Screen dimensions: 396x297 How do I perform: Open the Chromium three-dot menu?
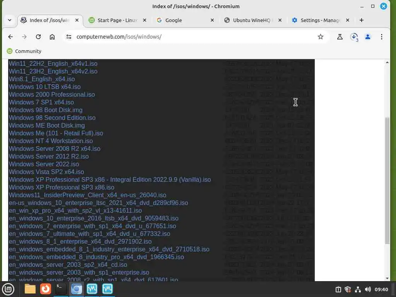pyautogui.click(x=382, y=37)
